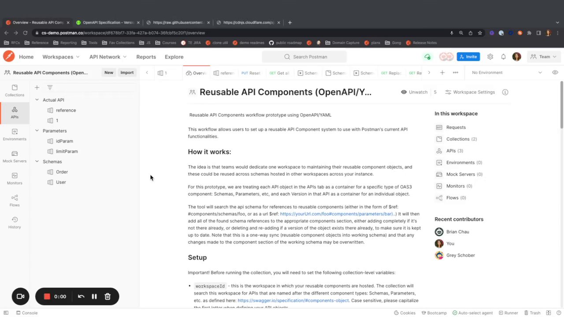Open the No Environment selector dropdown
564x317 pixels.
[507, 73]
